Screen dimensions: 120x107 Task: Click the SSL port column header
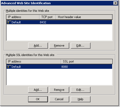click(x=87, y=61)
